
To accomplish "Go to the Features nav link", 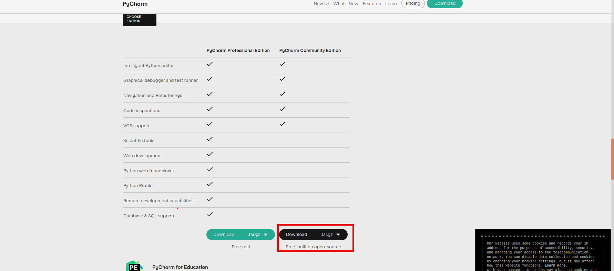I will pos(372,4).
